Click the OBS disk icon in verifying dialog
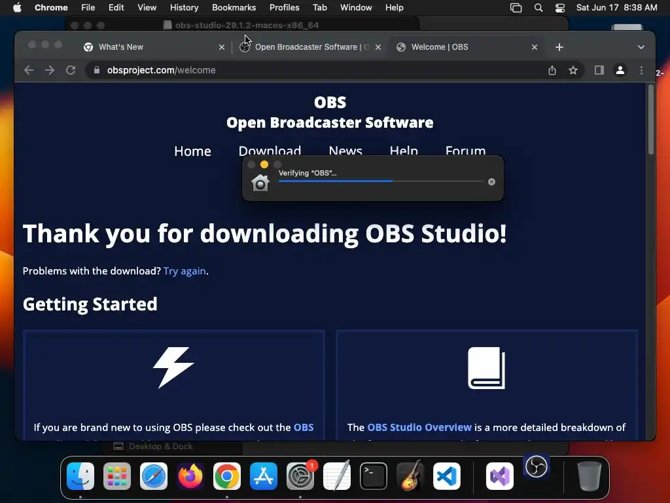Image resolution: width=670 pixels, height=503 pixels. [x=260, y=183]
